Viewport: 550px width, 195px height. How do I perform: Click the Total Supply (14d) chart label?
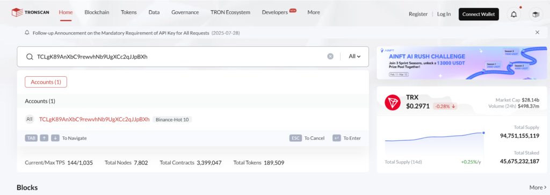[x=403, y=162]
